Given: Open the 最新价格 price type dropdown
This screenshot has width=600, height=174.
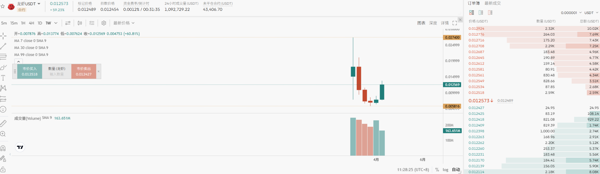Looking at the screenshot, I should point(124,23).
